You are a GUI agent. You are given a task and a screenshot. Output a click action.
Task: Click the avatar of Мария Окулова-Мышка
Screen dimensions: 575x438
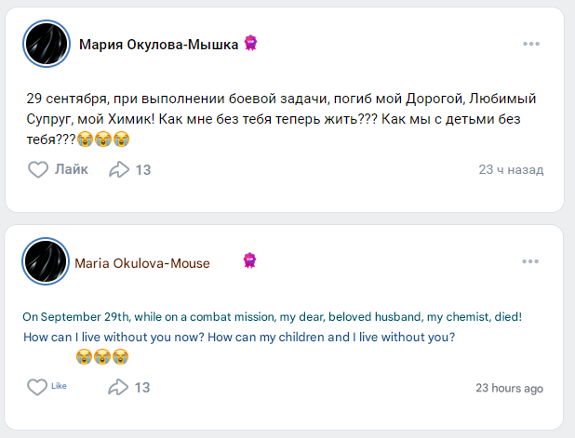[46, 44]
